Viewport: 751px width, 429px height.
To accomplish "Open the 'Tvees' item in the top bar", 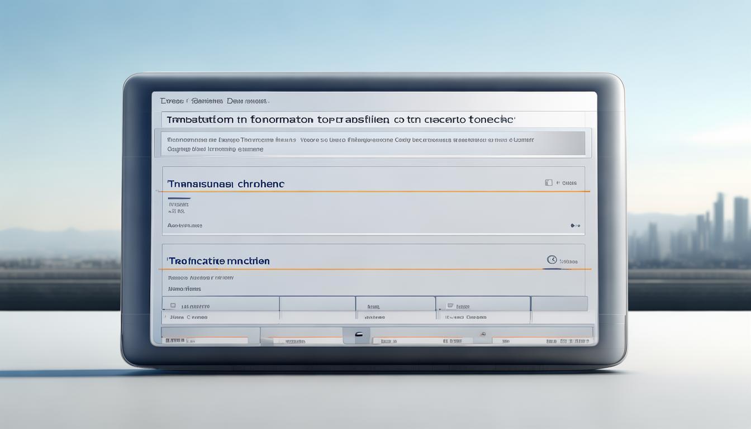I will point(171,102).
